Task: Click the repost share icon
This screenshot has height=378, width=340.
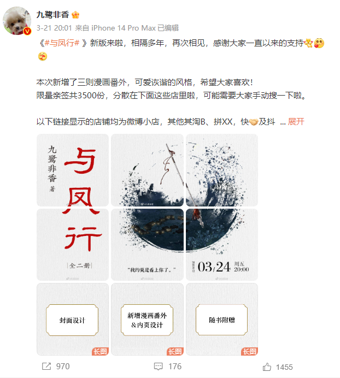Action: (46, 366)
